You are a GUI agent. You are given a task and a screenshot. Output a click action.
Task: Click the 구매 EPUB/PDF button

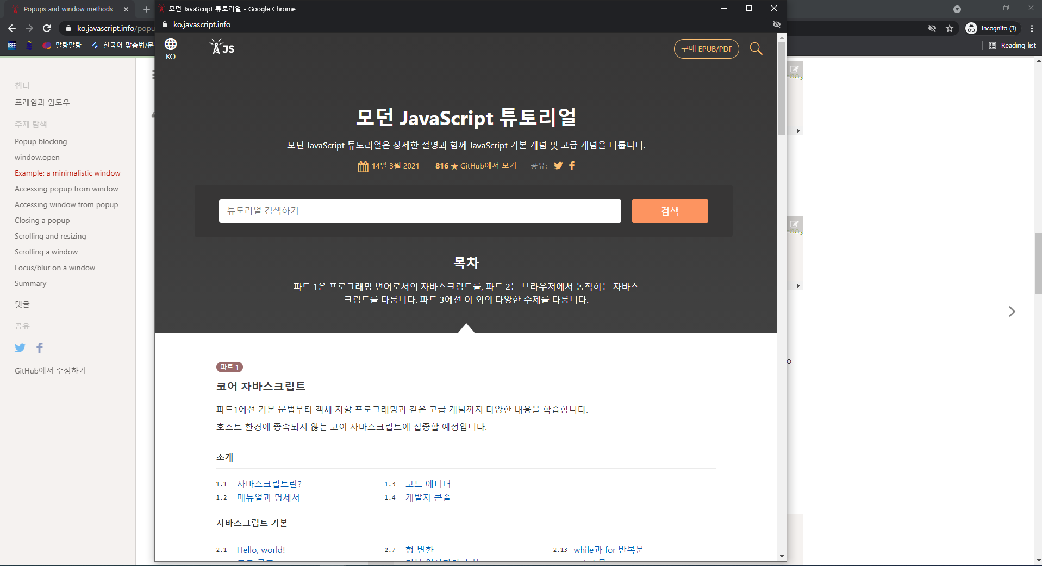(x=706, y=49)
